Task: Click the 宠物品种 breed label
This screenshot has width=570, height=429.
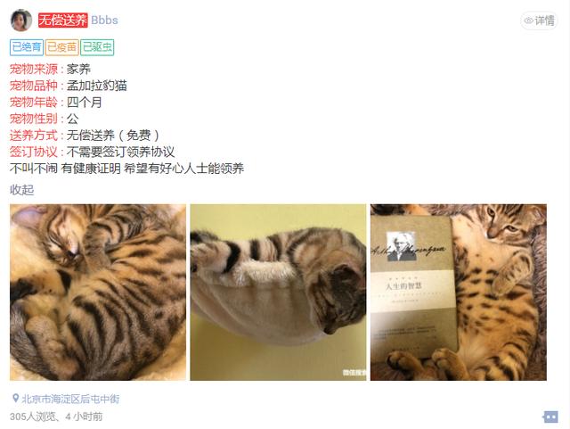Action: click(x=34, y=86)
